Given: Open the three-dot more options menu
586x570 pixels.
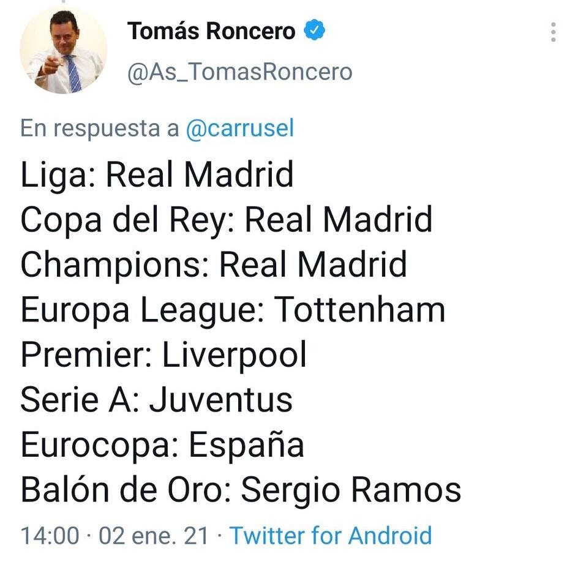Looking at the screenshot, I should (553, 32).
